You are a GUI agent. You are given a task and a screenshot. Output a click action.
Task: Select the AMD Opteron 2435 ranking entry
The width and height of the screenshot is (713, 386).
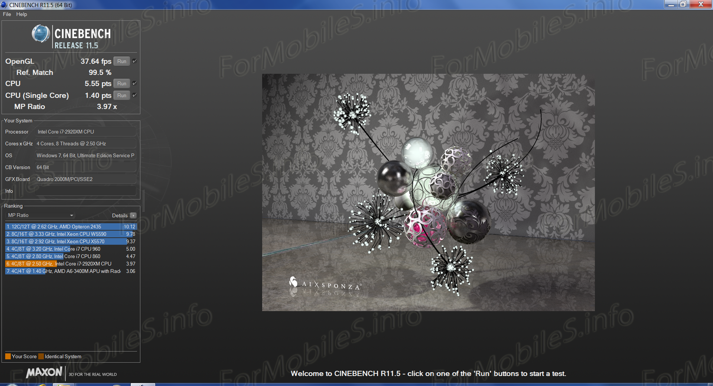[x=71, y=227]
